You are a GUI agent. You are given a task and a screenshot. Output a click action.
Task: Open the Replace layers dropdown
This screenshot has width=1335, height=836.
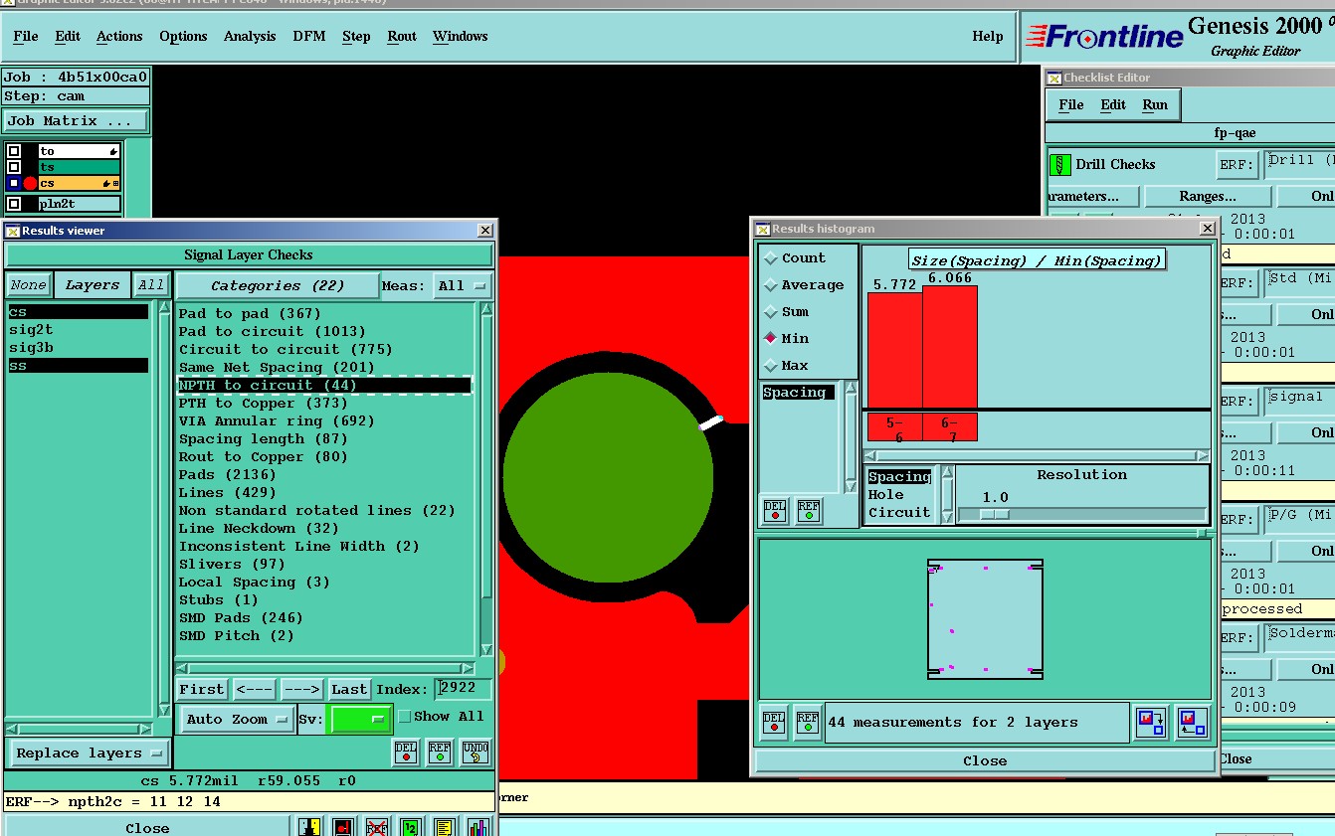(89, 752)
